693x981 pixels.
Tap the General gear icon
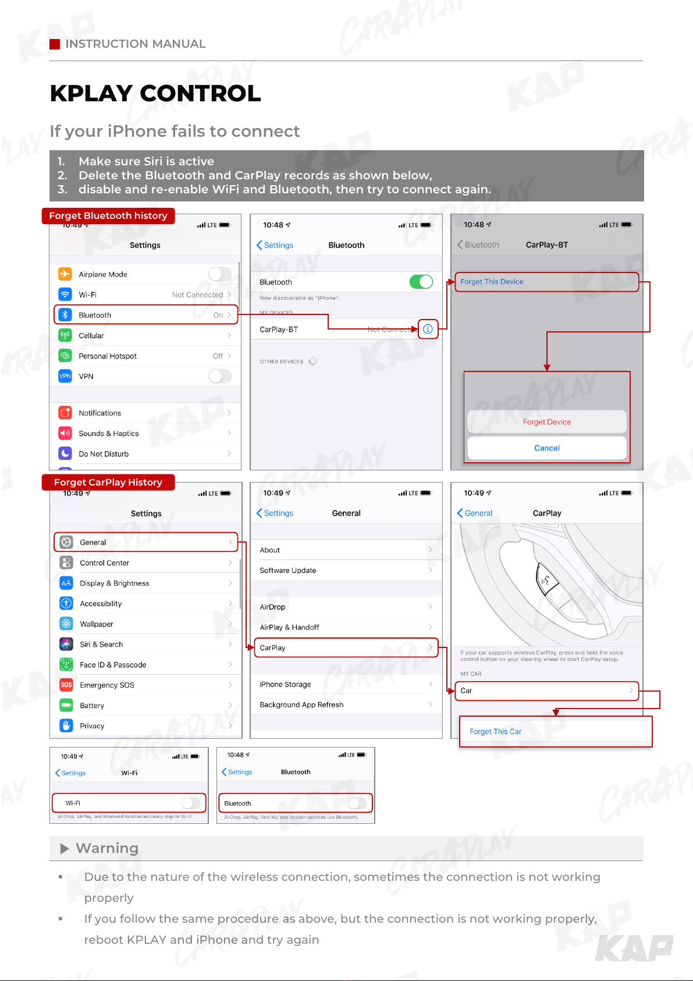tap(66, 542)
